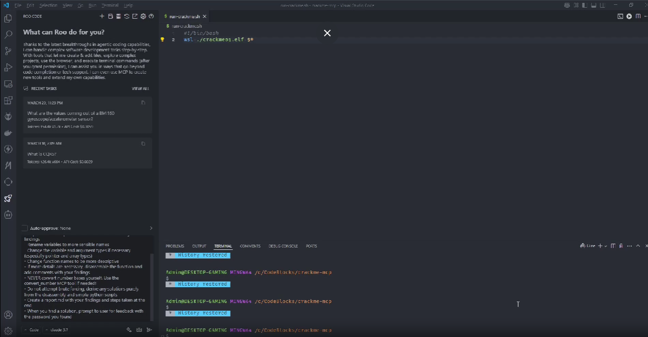
Task: Open Roo Code settings gear in panel header
Action: [x=143, y=16]
